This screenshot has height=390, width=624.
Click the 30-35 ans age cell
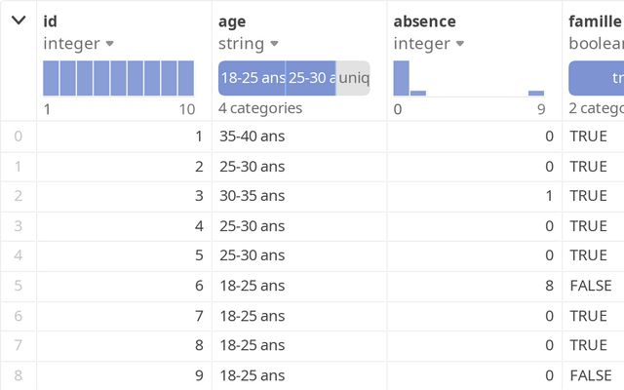click(x=252, y=196)
